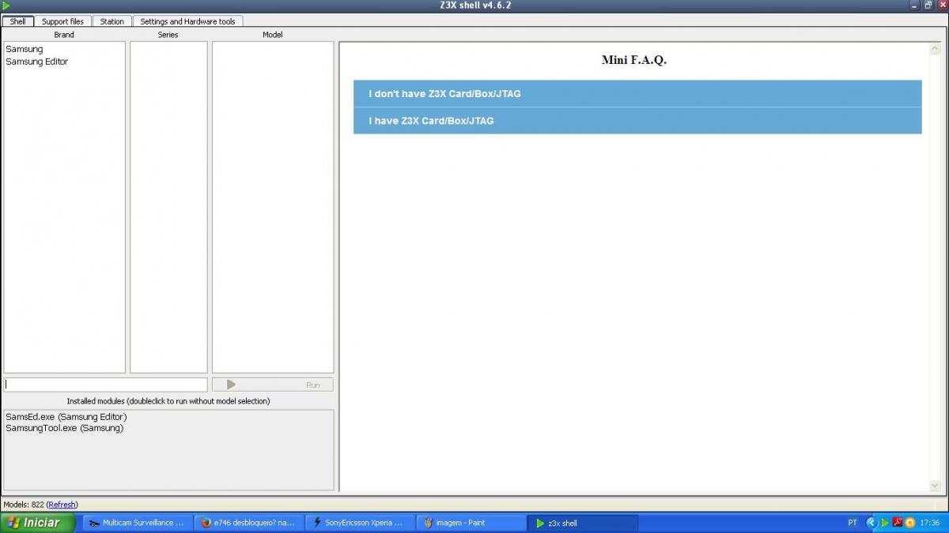Click the green play tray icon
The width and height of the screenshot is (949, 533).
coord(885,523)
